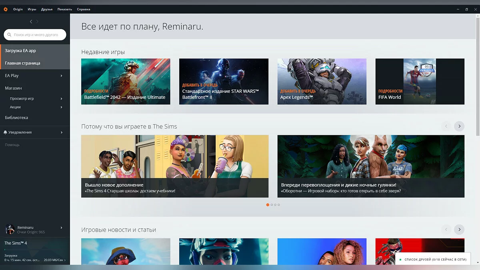The width and height of the screenshot is (480, 270).
Task: Select the first carousel page dot
Action: click(268, 205)
